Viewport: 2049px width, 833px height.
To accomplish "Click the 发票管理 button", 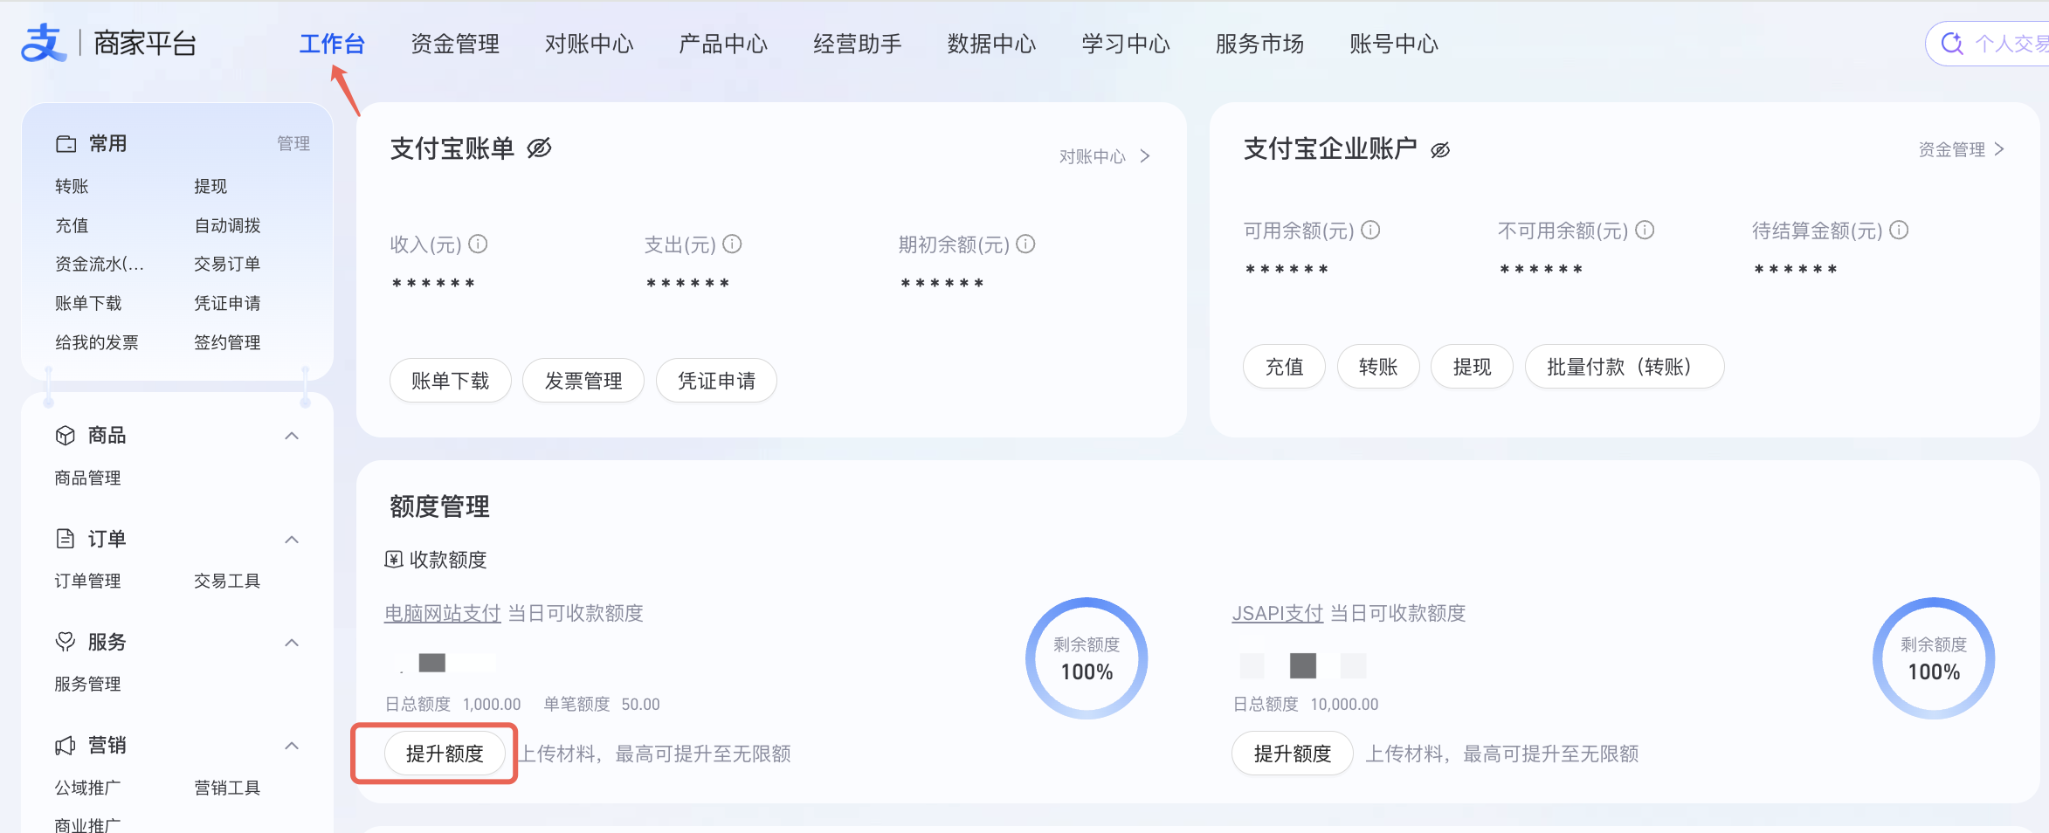I will pos(583,381).
